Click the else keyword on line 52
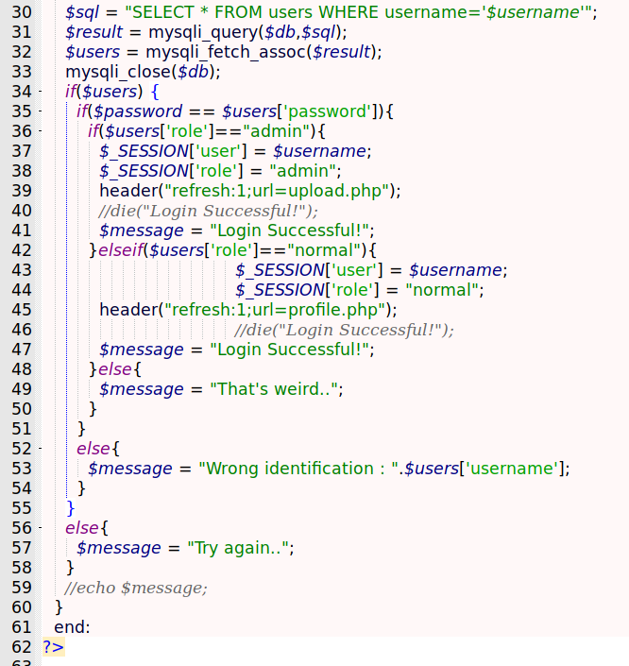 coord(93,449)
